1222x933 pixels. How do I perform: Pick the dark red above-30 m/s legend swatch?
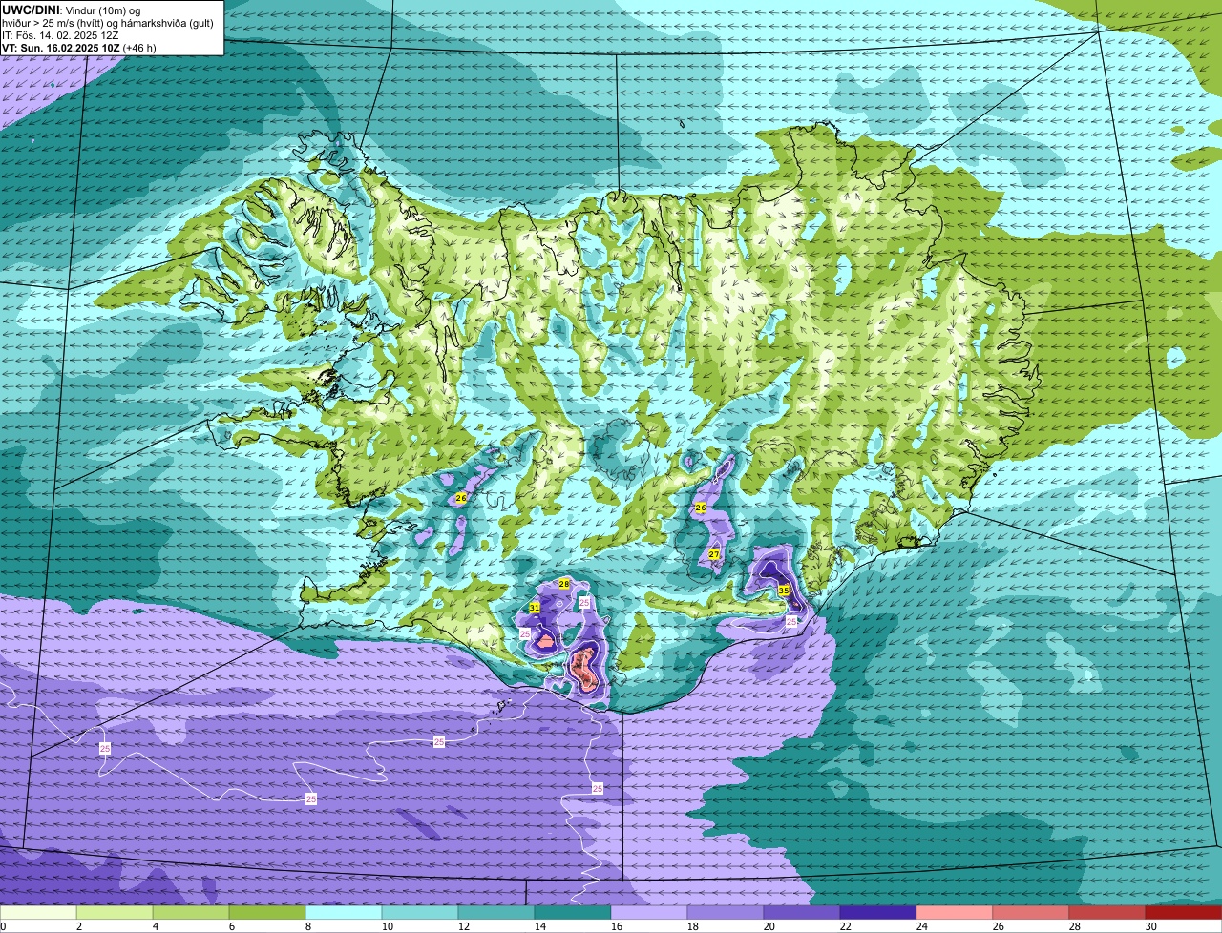tap(1184, 912)
